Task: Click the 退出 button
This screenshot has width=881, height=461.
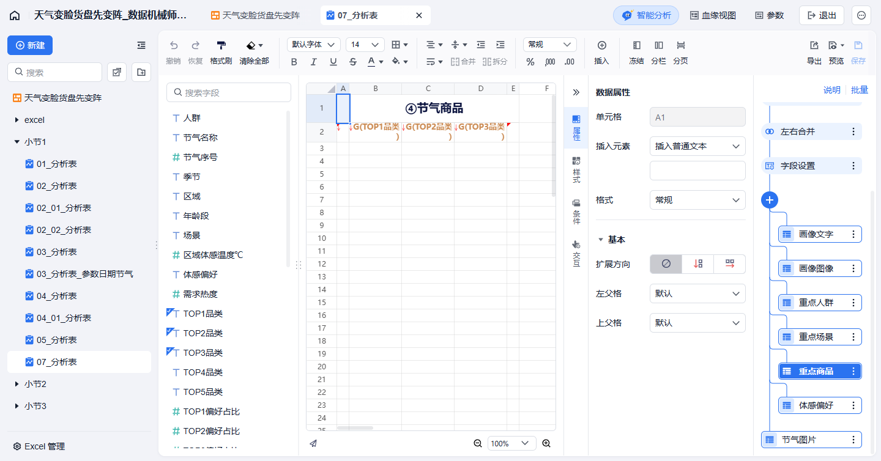Action: click(x=822, y=15)
